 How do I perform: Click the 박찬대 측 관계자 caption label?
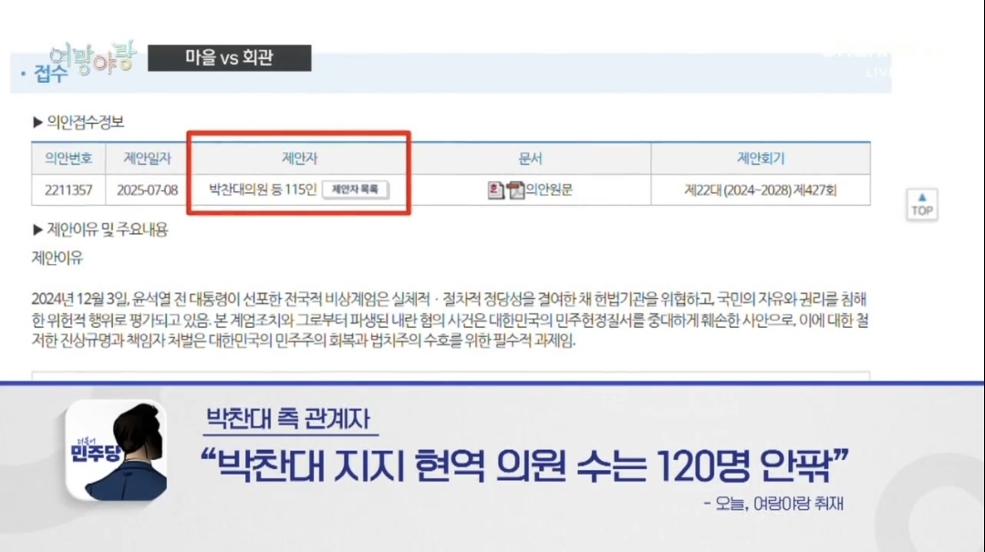[x=287, y=422]
